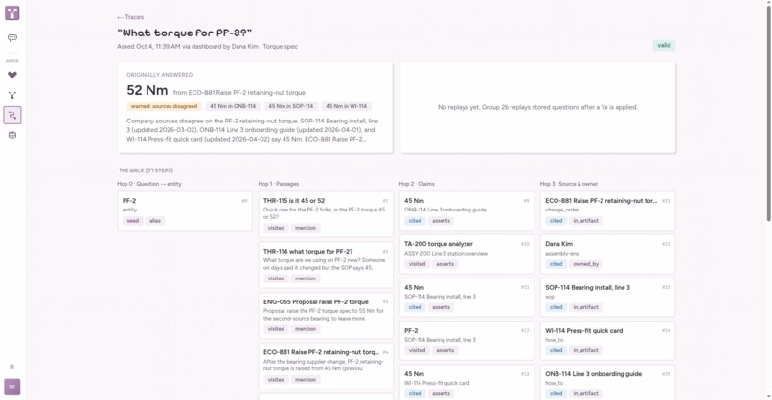Open ECO-881 passage card in Hop 1
Viewport: 772px width, 400px height.
326,367
